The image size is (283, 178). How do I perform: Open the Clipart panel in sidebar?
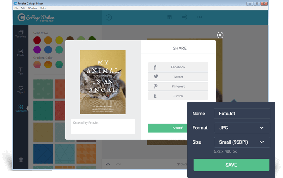click(21, 90)
